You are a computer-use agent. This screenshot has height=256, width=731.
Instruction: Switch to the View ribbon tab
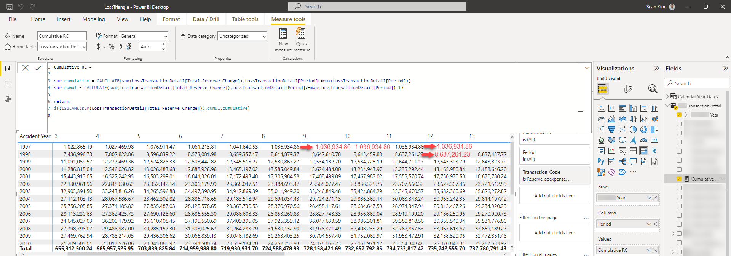pyautogui.click(x=123, y=19)
